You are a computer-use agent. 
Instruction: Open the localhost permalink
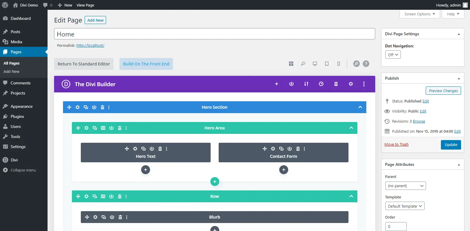pyautogui.click(x=90, y=46)
